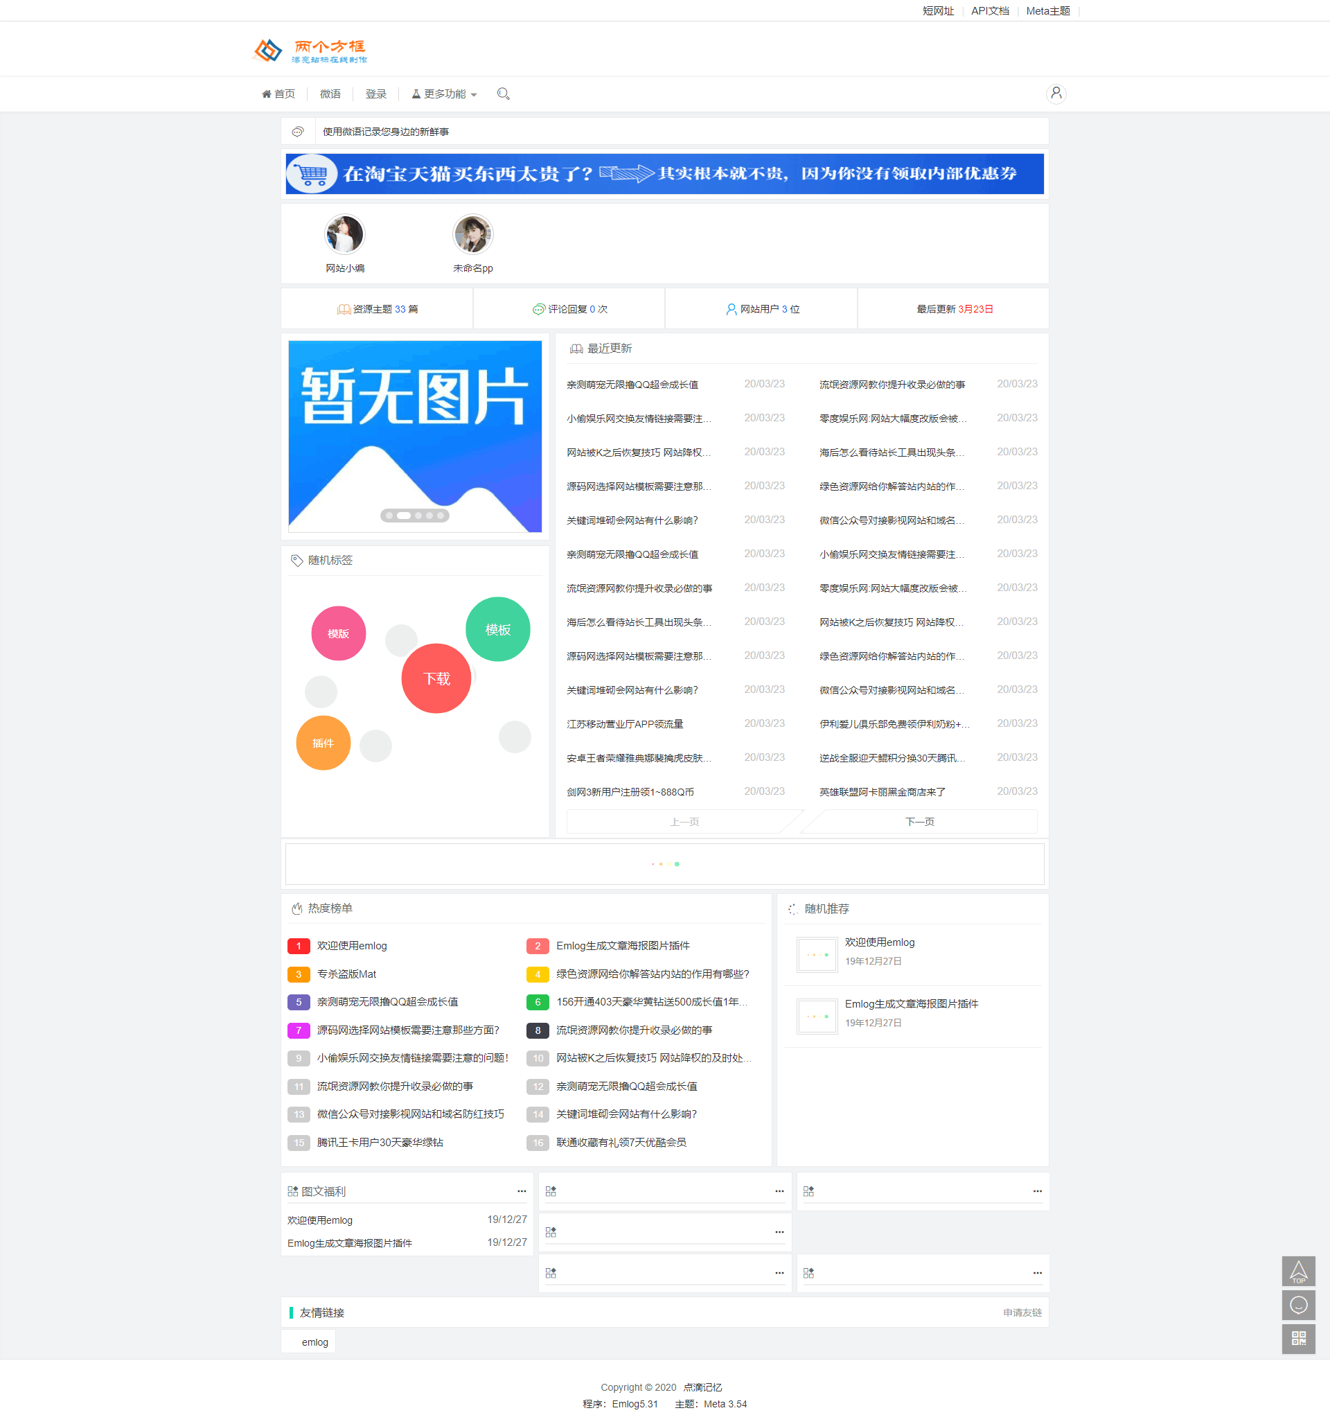Click the comment icon beside 评论回复
This screenshot has width=1330, height=1424.
click(539, 310)
